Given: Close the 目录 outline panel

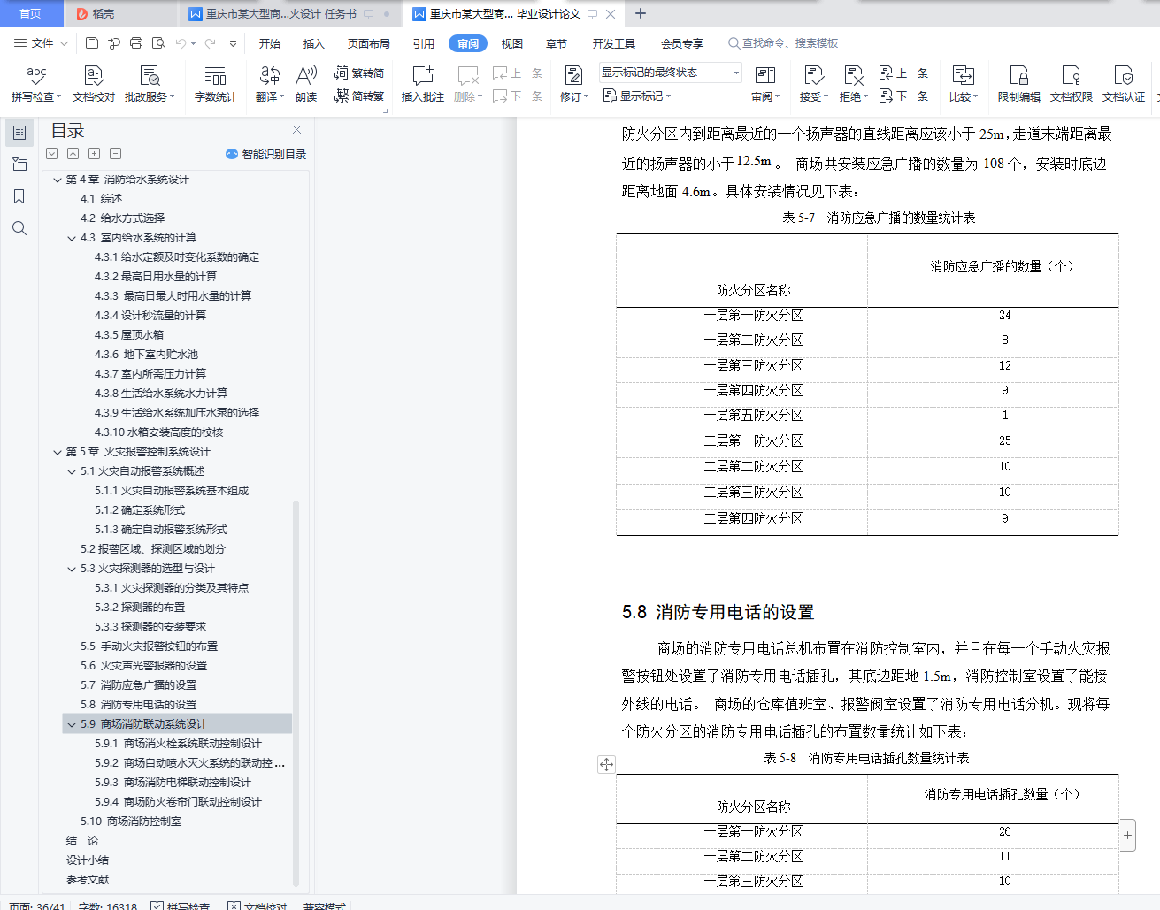Looking at the screenshot, I should tap(297, 129).
